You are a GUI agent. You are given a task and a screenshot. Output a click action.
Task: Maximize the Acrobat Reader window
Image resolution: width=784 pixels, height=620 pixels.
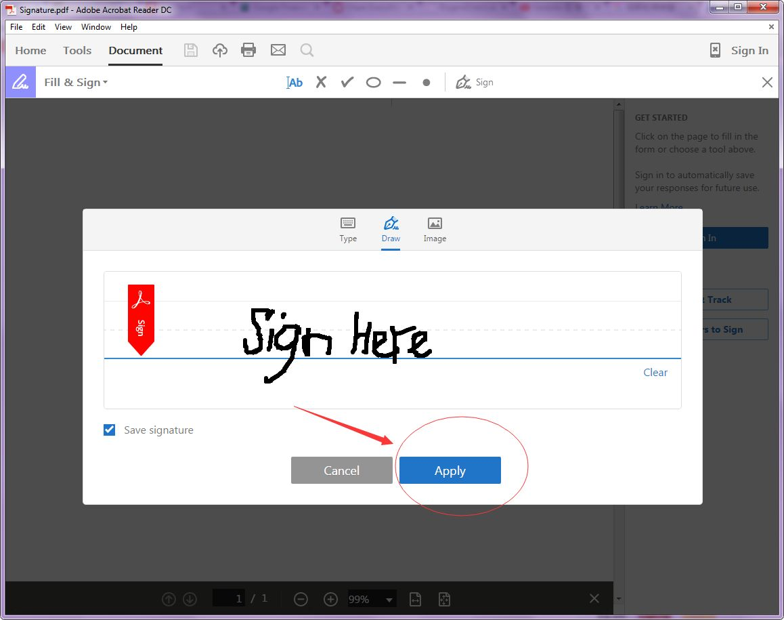(738, 7)
